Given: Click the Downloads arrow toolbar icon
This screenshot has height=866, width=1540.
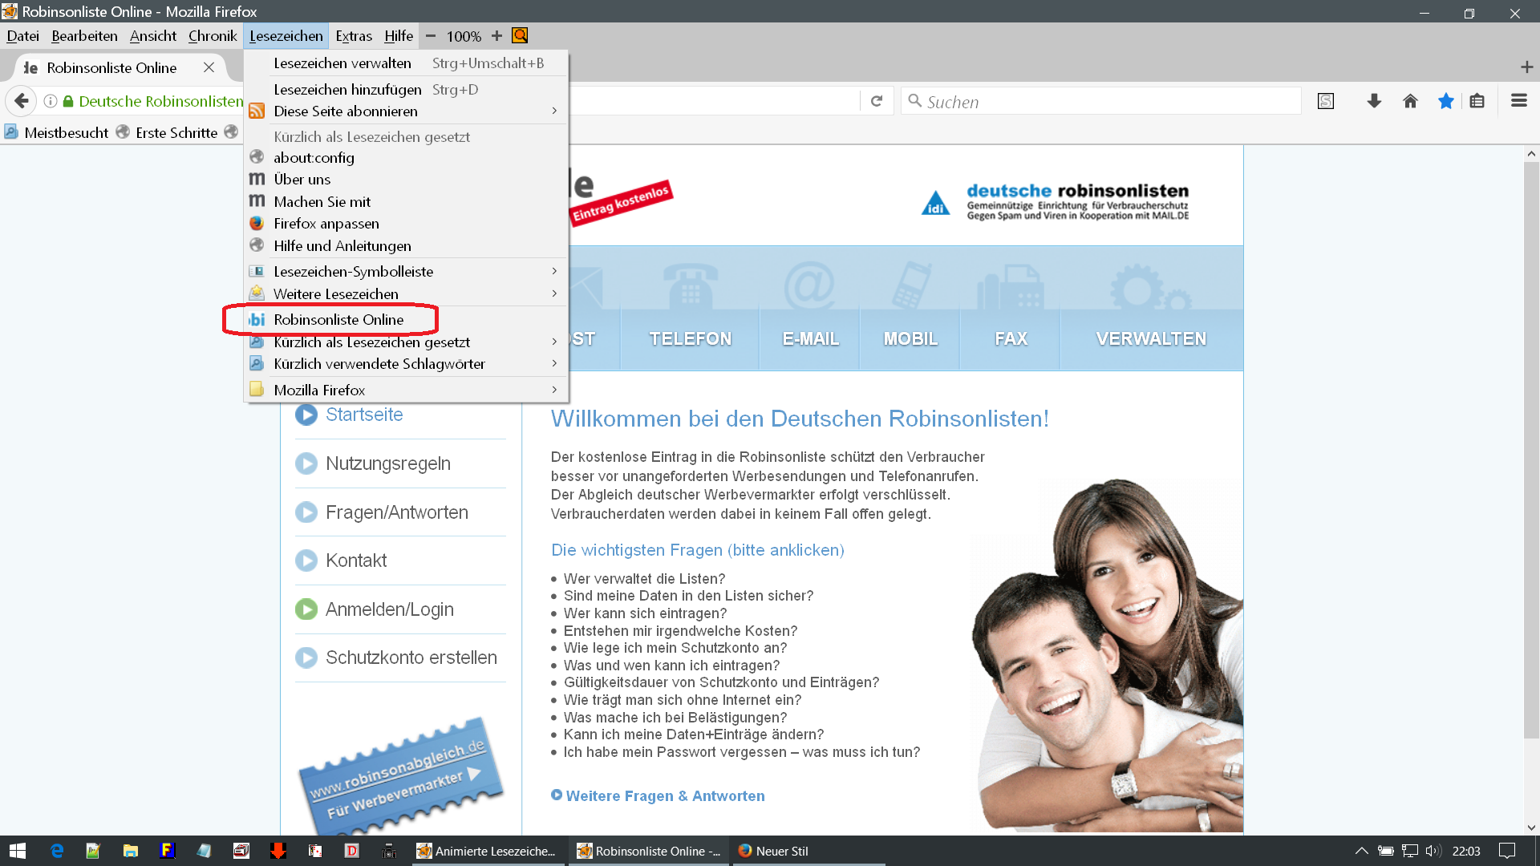Looking at the screenshot, I should (1374, 101).
